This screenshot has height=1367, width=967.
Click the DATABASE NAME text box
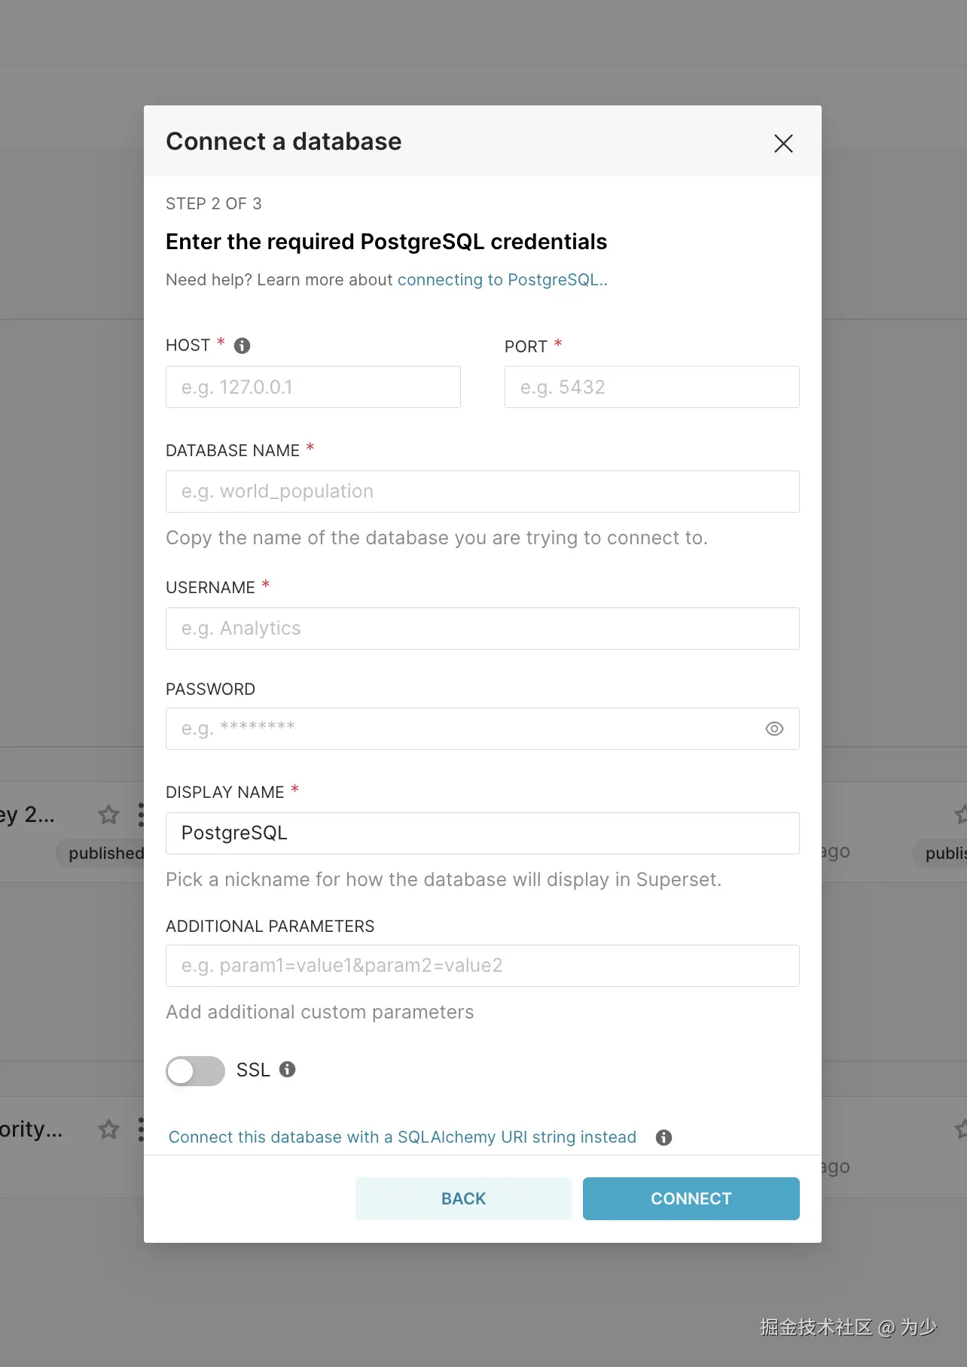click(x=482, y=492)
